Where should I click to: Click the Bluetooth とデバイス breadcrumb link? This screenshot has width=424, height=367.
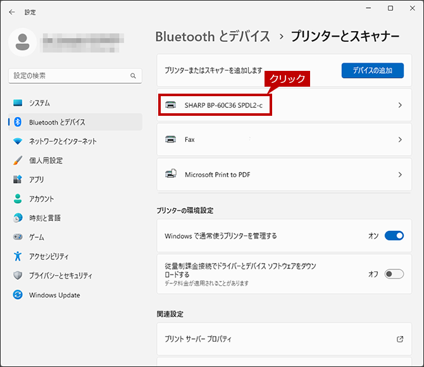(x=213, y=37)
